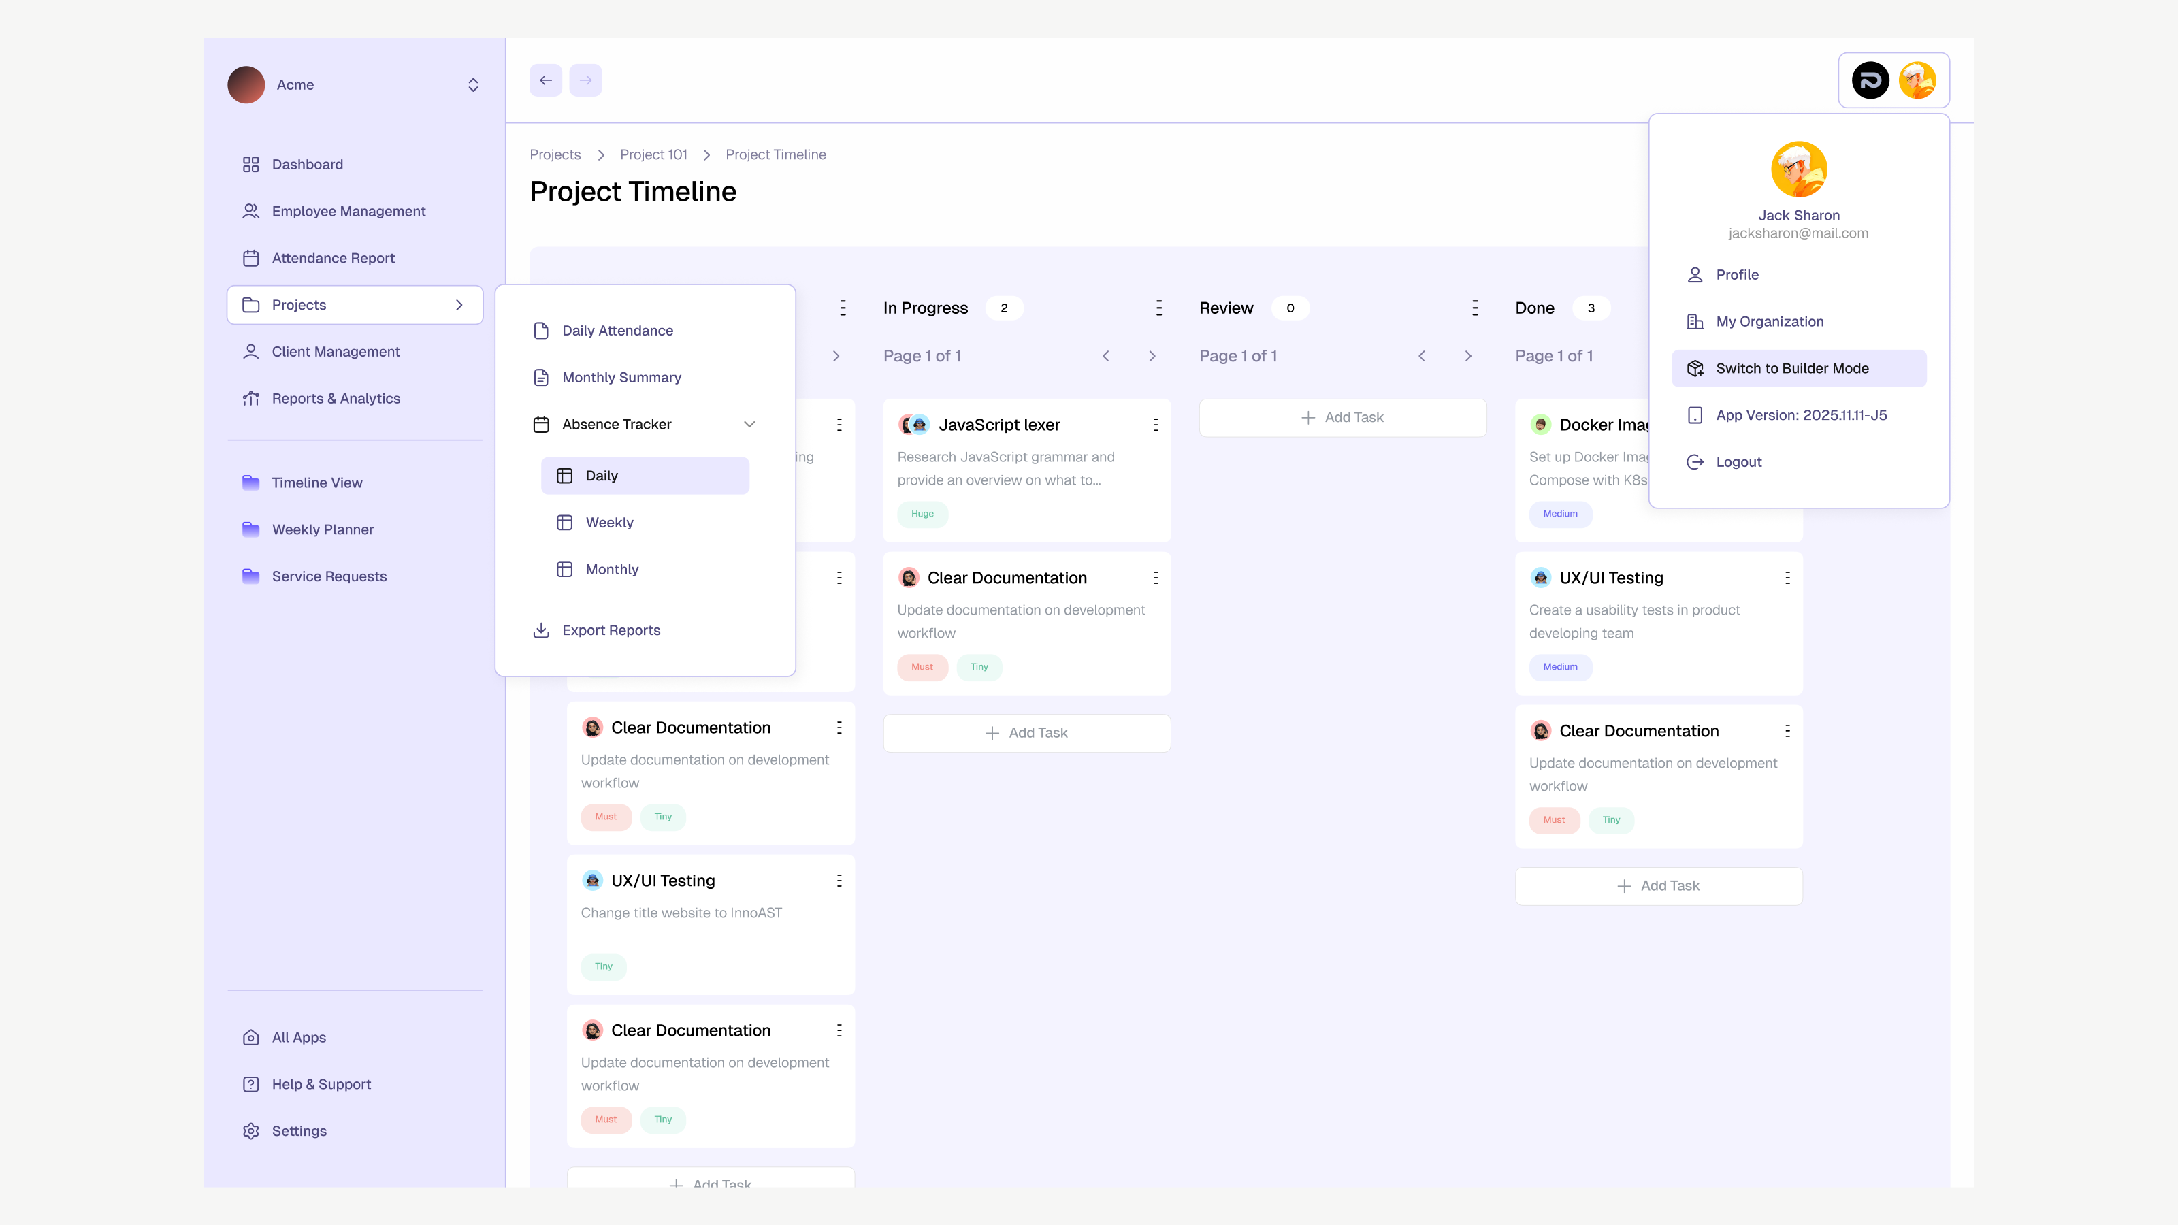Expand the Projects sidebar submenu arrow

click(459, 304)
